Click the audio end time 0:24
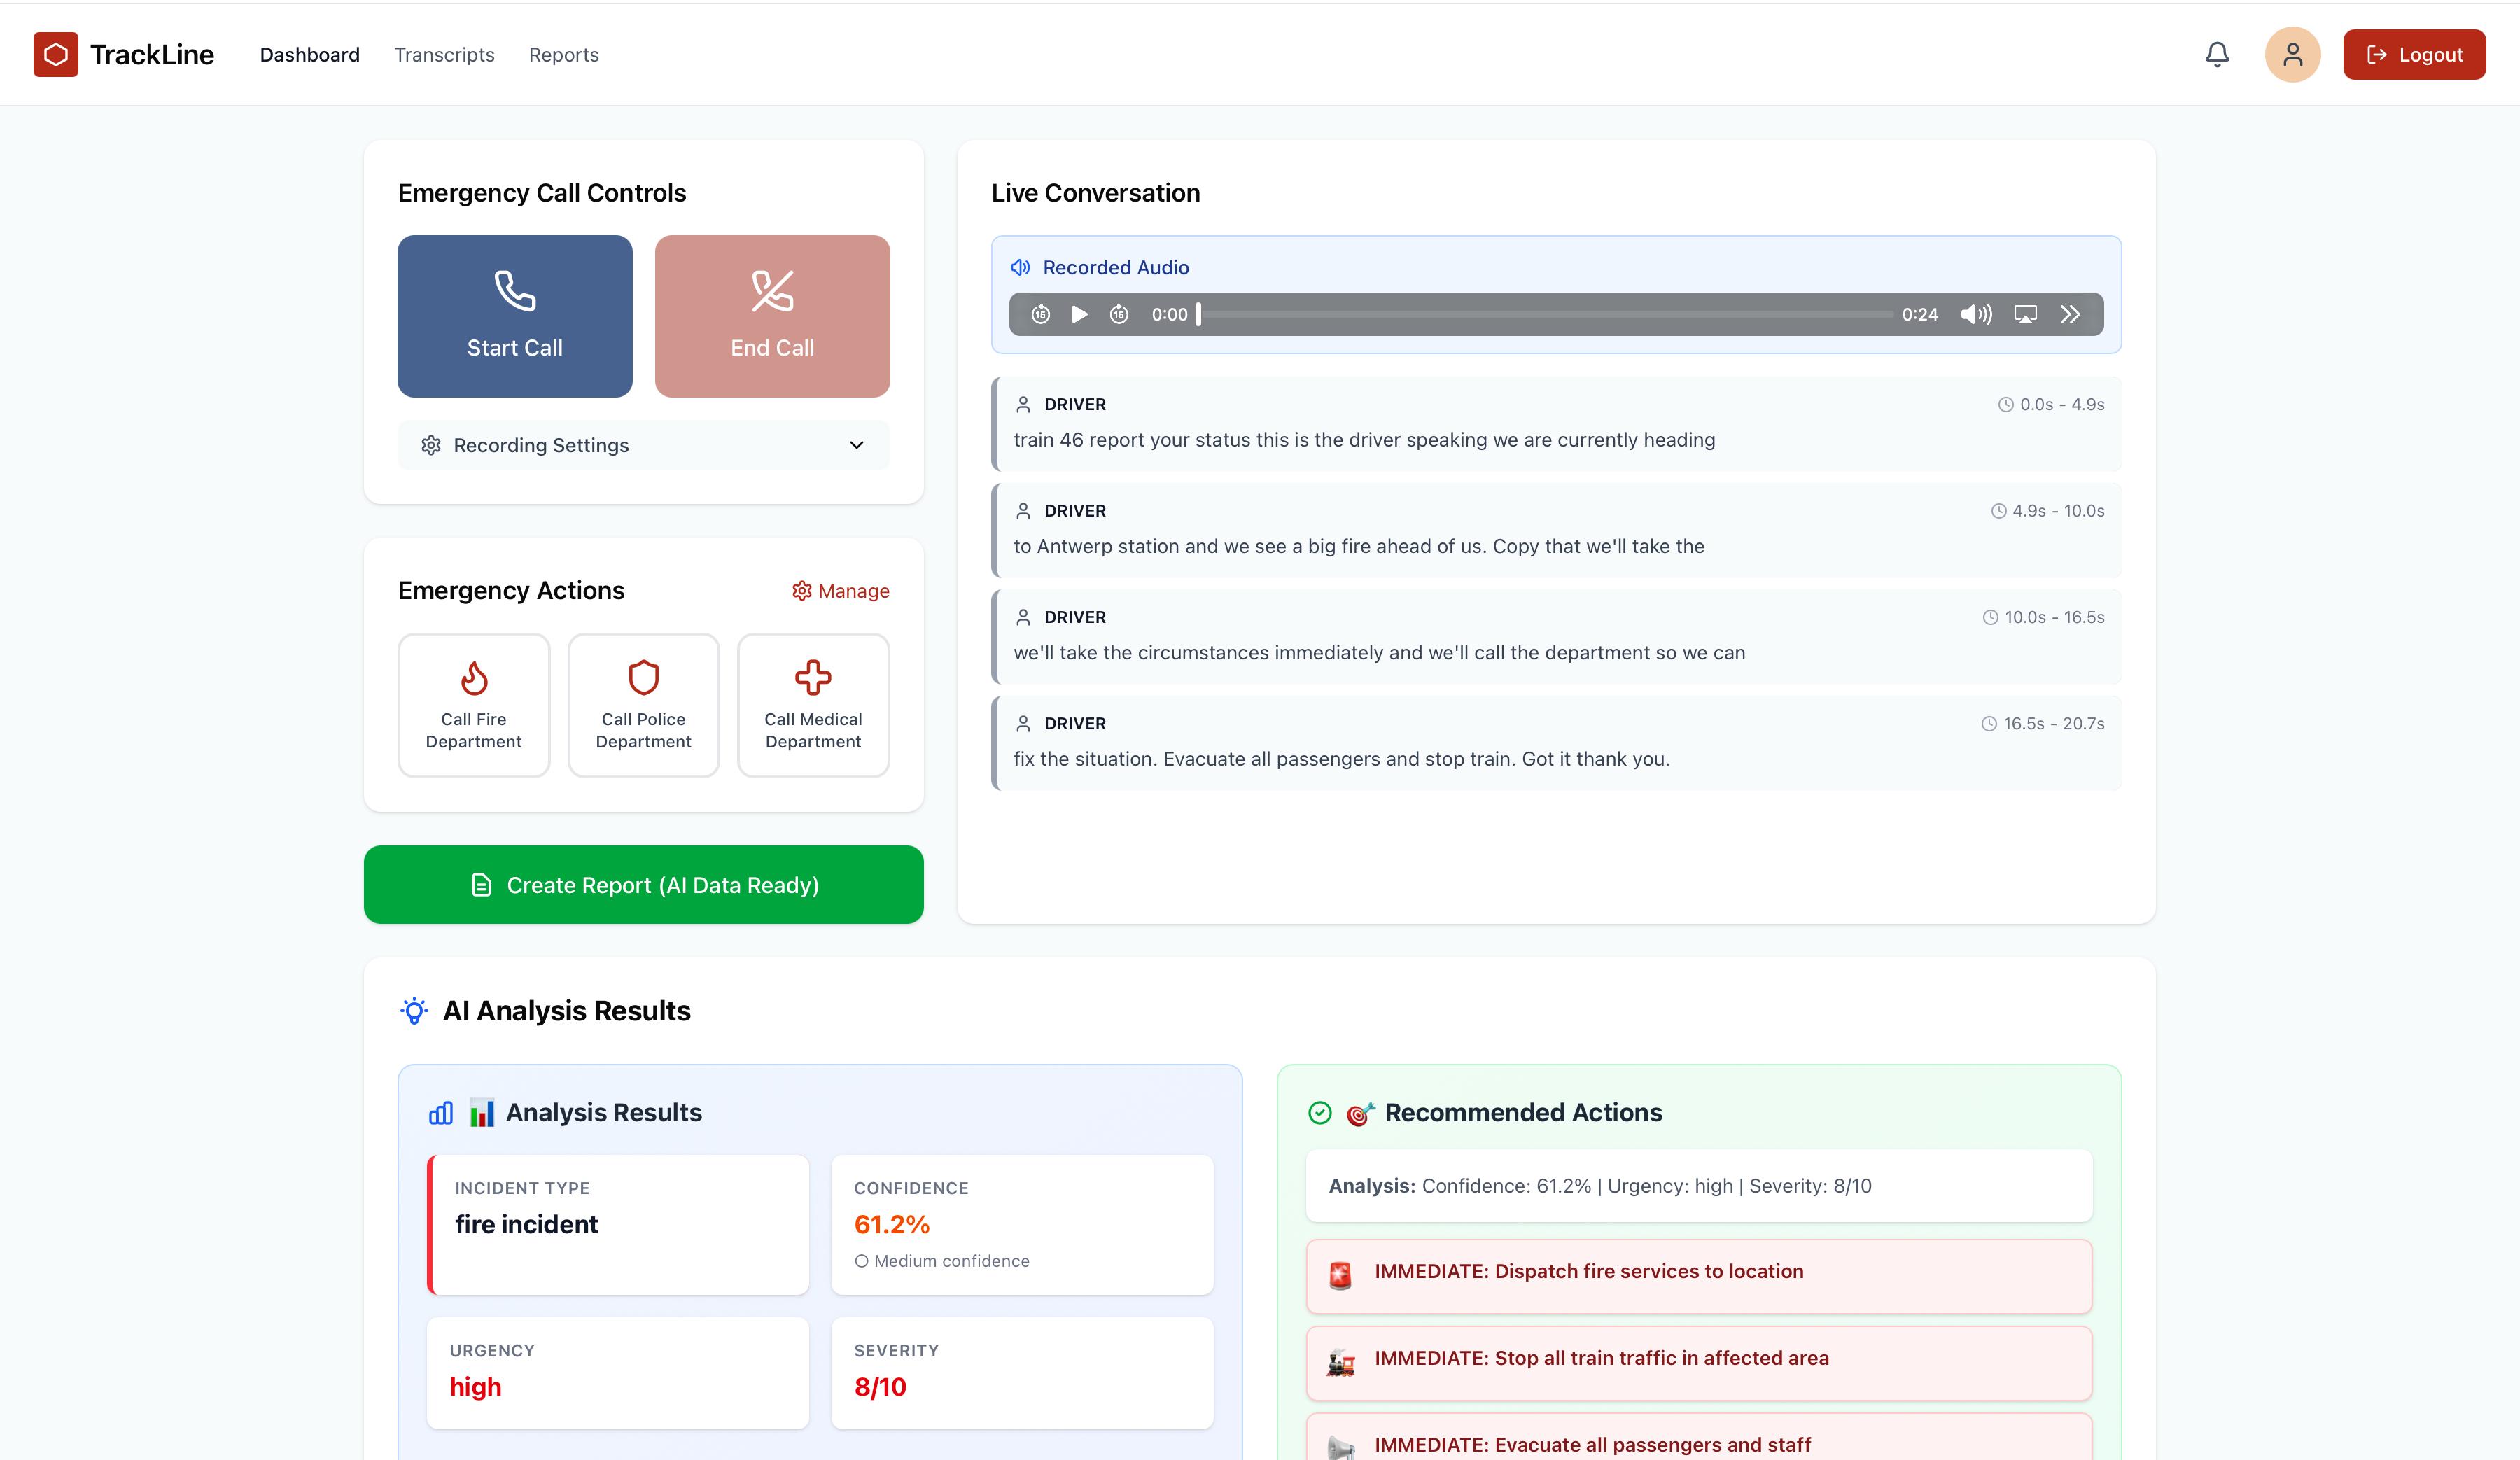The image size is (2520, 1460). pyautogui.click(x=1919, y=314)
